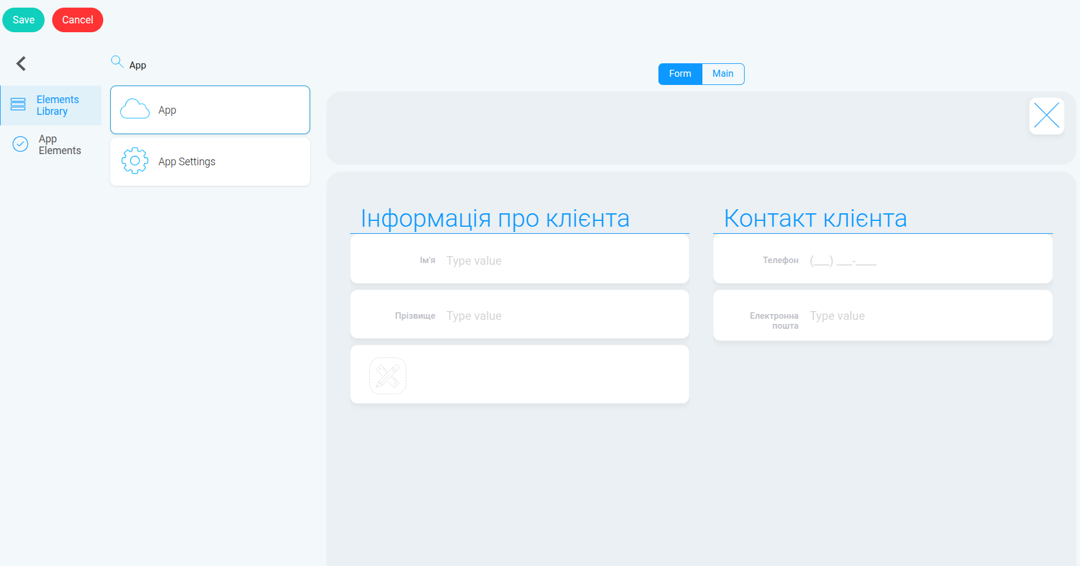Click the search magnifier icon
The height and width of the screenshot is (566, 1080).
[117, 62]
